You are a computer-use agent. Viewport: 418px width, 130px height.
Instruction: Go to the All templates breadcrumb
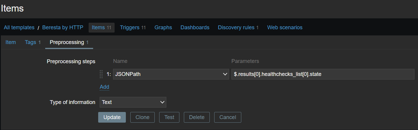pyautogui.click(x=19, y=27)
